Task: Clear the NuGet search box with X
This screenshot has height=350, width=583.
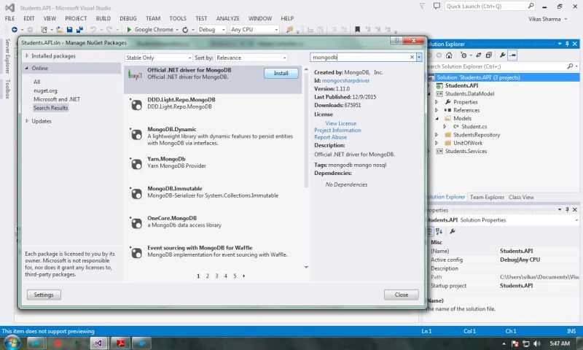Action: [x=412, y=58]
